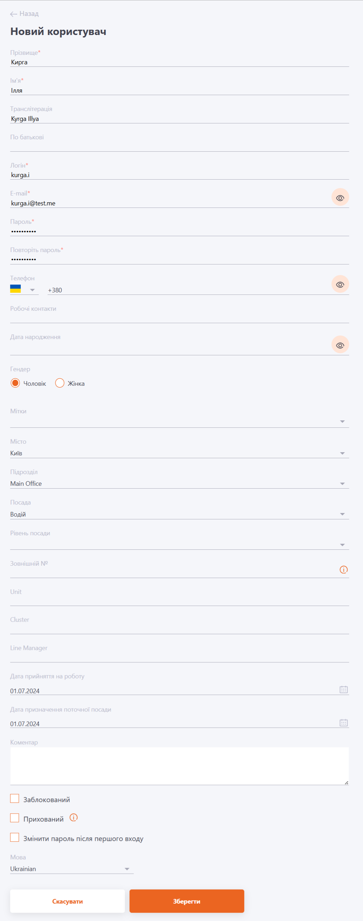Toggle phone visibility eye icon

pos(340,284)
